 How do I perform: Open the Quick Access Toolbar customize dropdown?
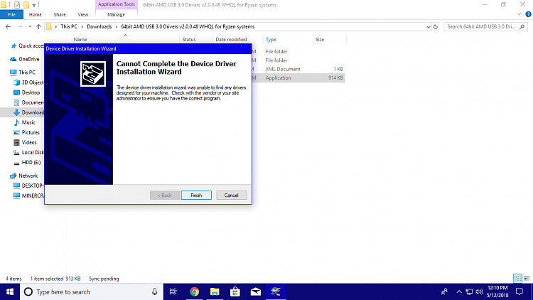(33, 5)
